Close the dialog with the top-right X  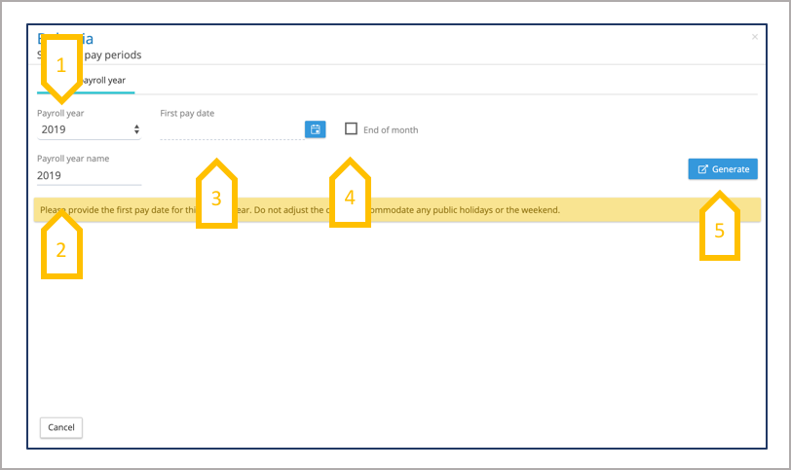point(754,37)
